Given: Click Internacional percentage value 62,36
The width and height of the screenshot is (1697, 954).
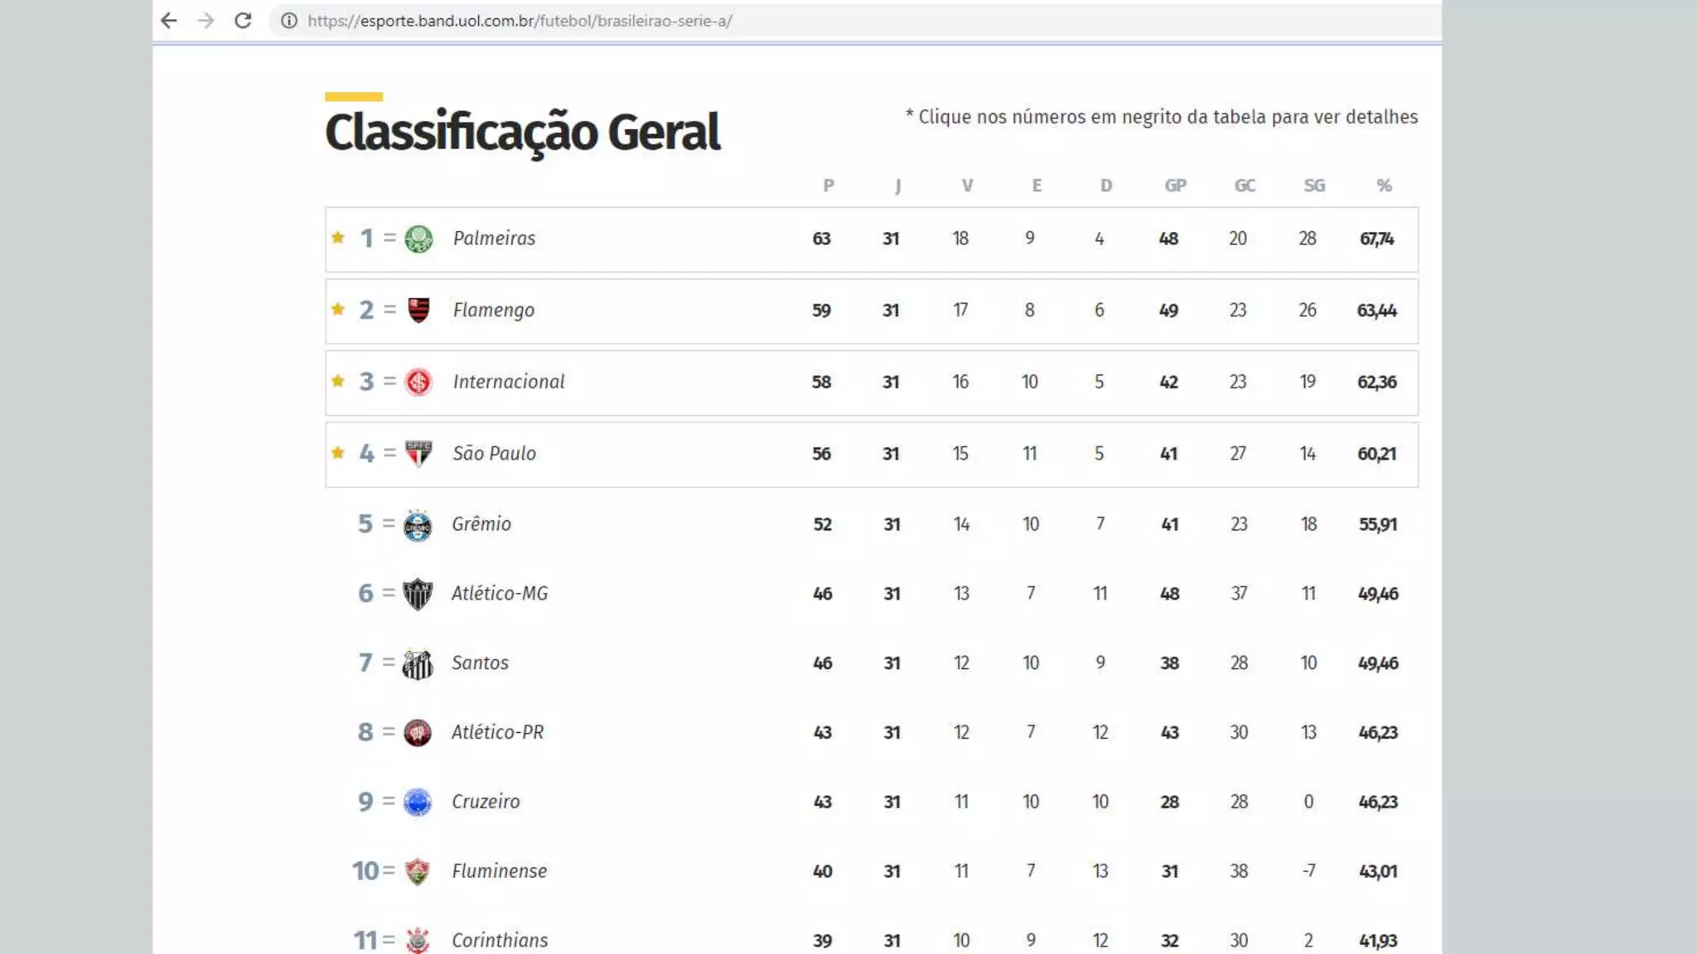Looking at the screenshot, I should click(x=1376, y=383).
